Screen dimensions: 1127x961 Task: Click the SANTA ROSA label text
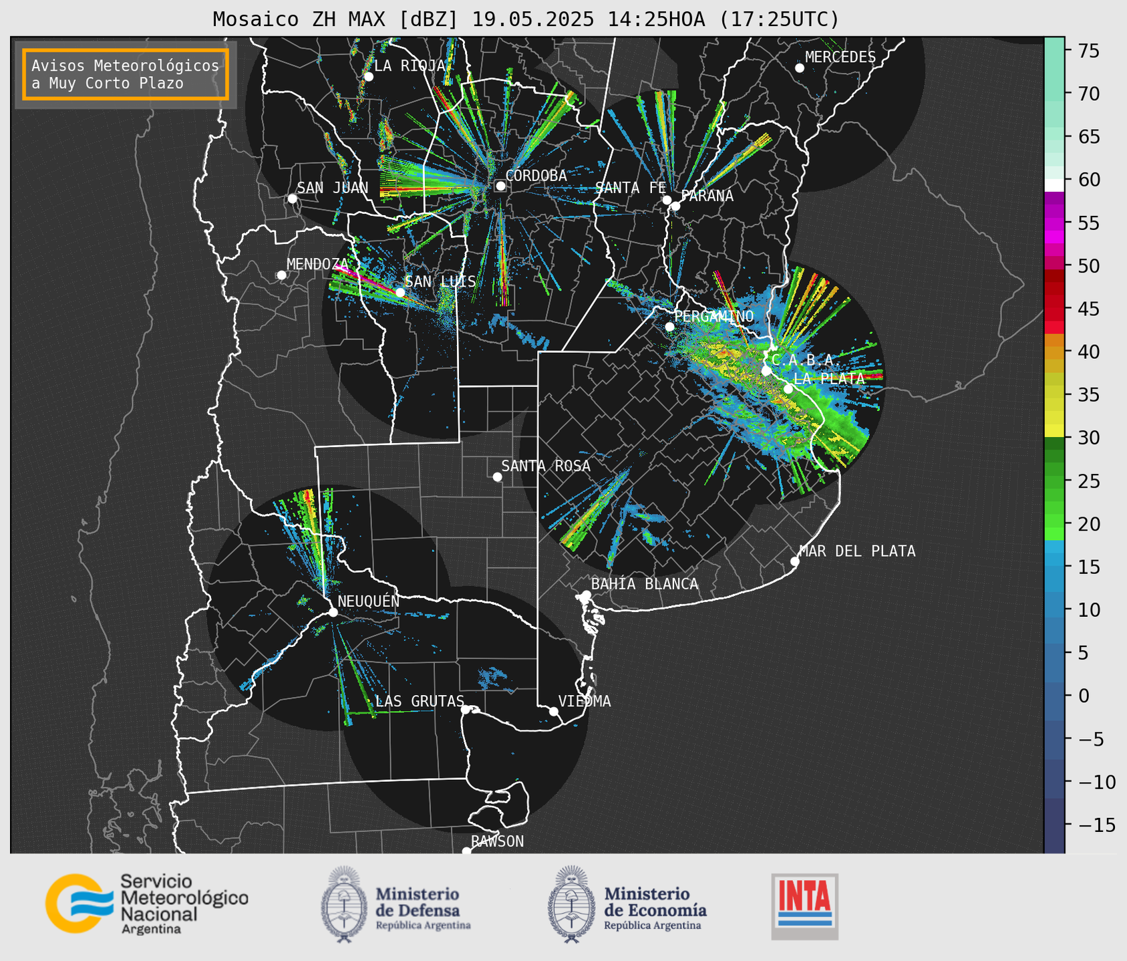(x=546, y=466)
